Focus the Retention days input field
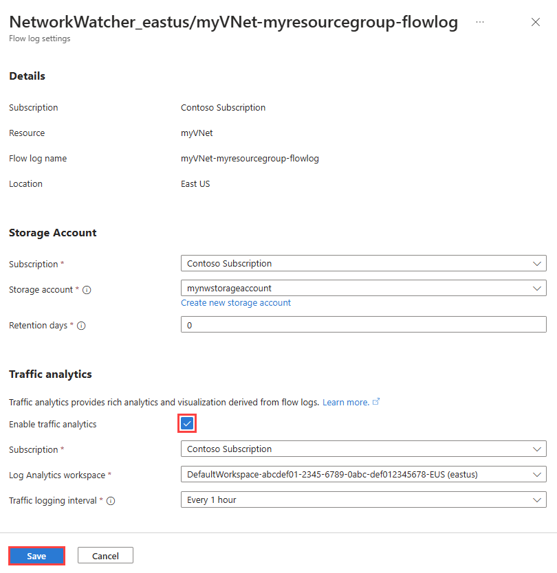This screenshot has width=557, height=573. coord(364,324)
